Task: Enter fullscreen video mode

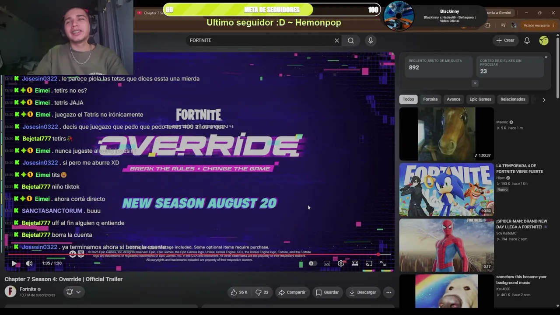Action: (x=383, y=263)
